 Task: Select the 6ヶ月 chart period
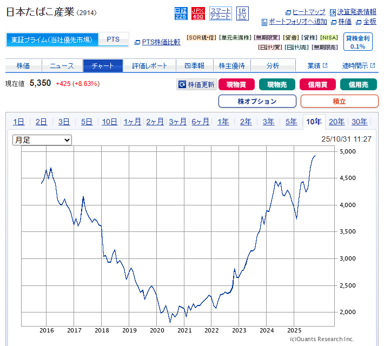tap(200, 122)
